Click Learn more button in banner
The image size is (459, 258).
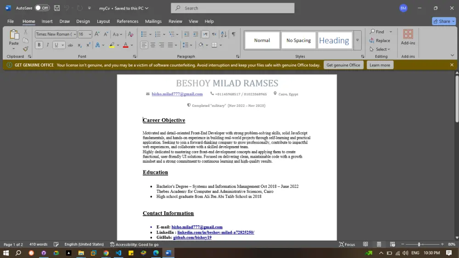pyautogui.click(x=380, y=65)
